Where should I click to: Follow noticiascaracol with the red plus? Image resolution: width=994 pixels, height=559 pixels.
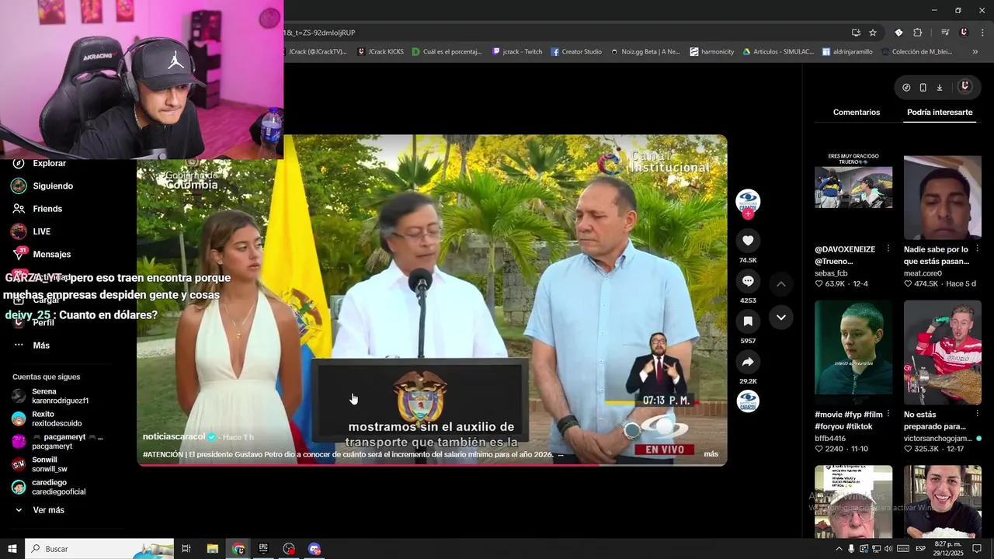click(748, 214)
